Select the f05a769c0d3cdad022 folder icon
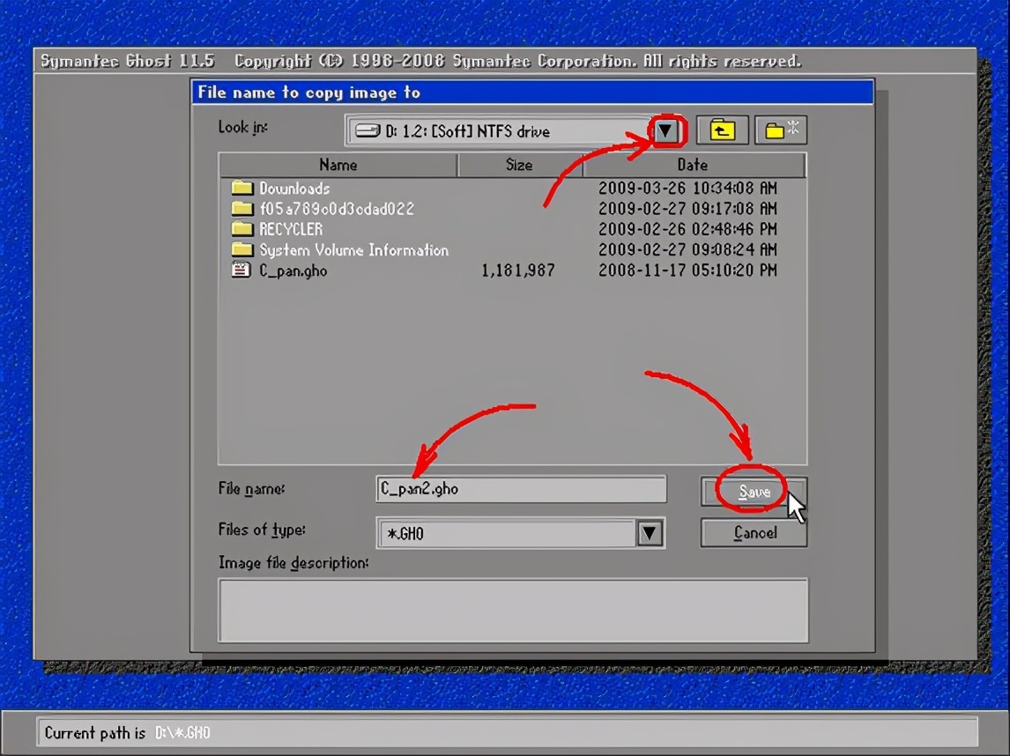 241,208
